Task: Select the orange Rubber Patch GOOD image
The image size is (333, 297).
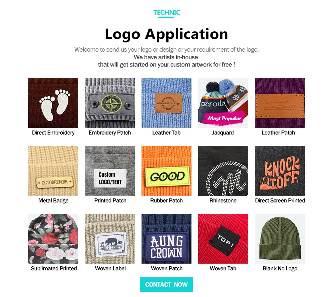Action: (166, 171)
